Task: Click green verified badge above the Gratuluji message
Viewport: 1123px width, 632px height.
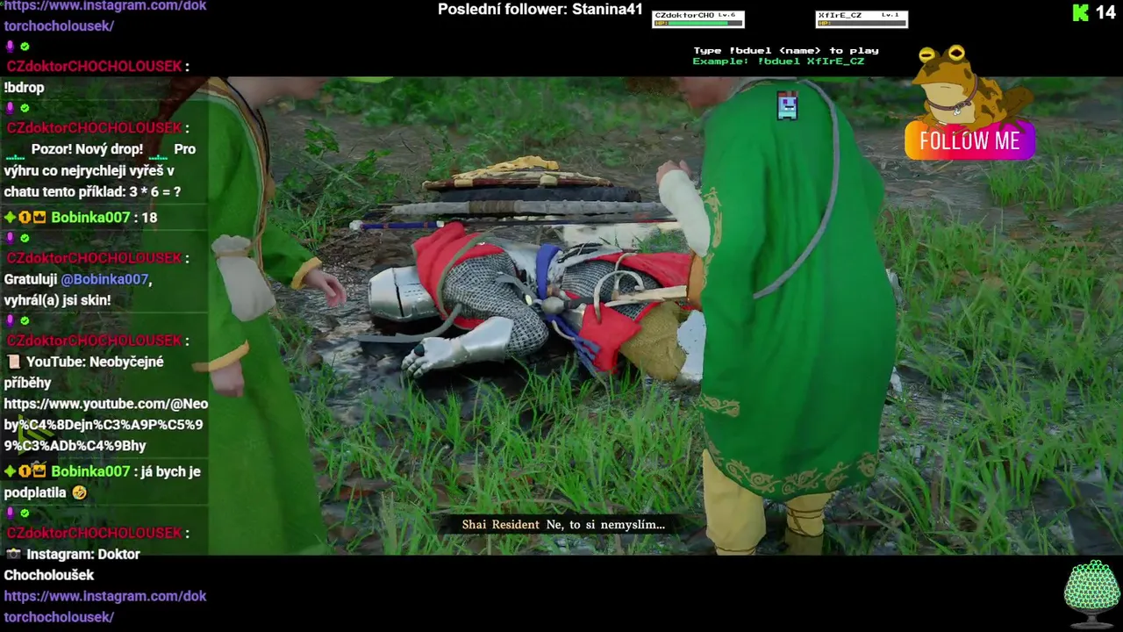Action: pyautogui.click(x=25, y=238)
